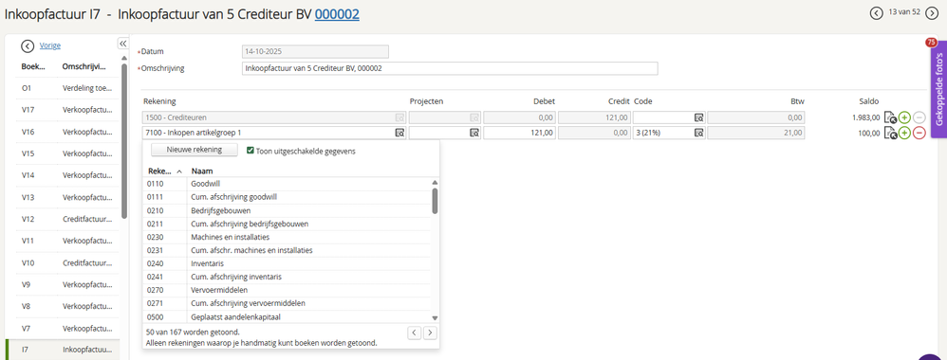Open entry V9 in the sidebar
The height and width of the screenshot is (360, 947).
click(67, 284)
